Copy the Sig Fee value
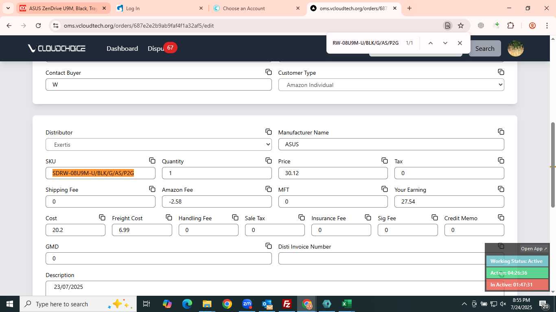 tap(435, 217)
